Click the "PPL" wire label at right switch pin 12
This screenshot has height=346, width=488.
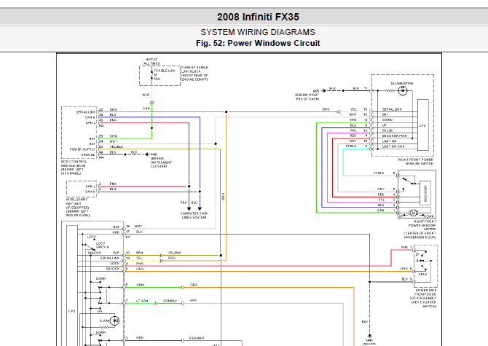click(x=353, y=130)
